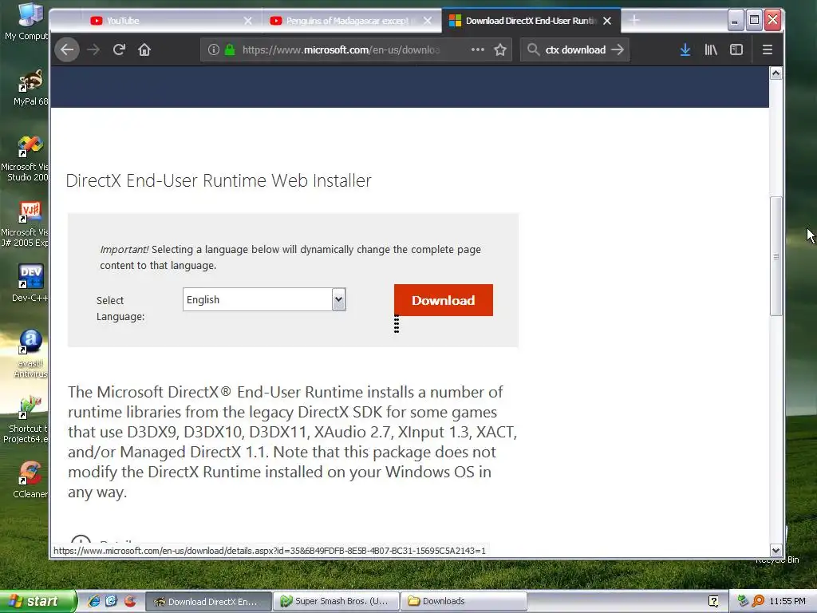The height and width of the screenshot is (613, 817).
Task: Click the DirectX End-User Runtime Web Installer heading
Action: [219, 180]
